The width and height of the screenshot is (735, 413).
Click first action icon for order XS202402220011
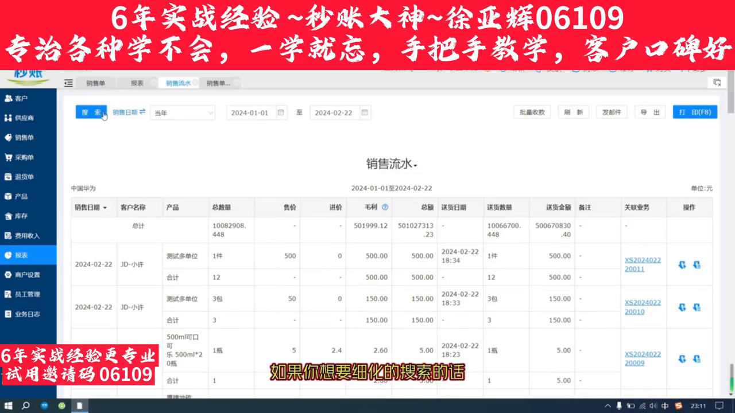click(x=682, y=265)
